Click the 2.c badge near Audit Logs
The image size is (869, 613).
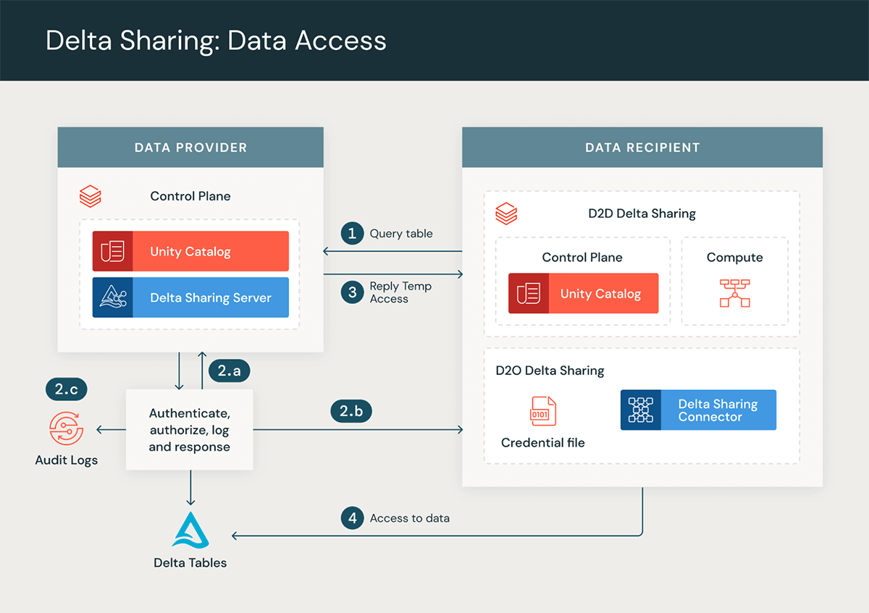66,389
